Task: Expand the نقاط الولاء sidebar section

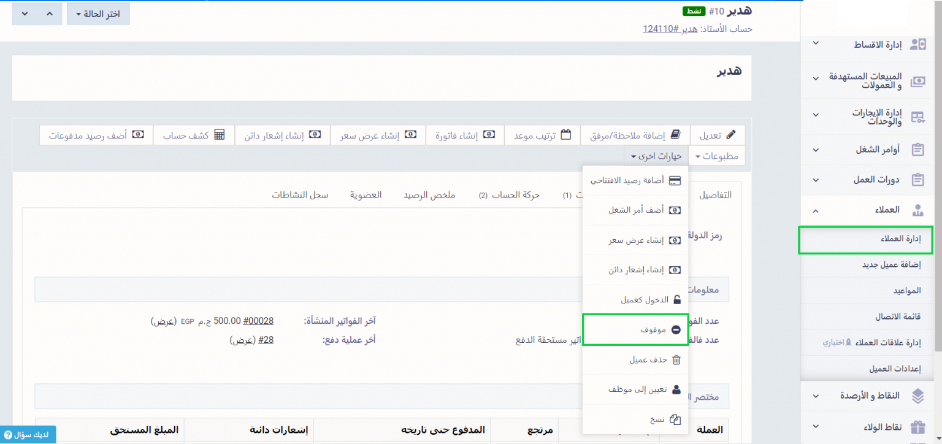Action: tap(871, 426)
